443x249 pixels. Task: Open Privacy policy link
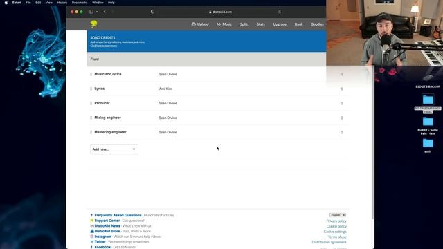tap(336, 221)
